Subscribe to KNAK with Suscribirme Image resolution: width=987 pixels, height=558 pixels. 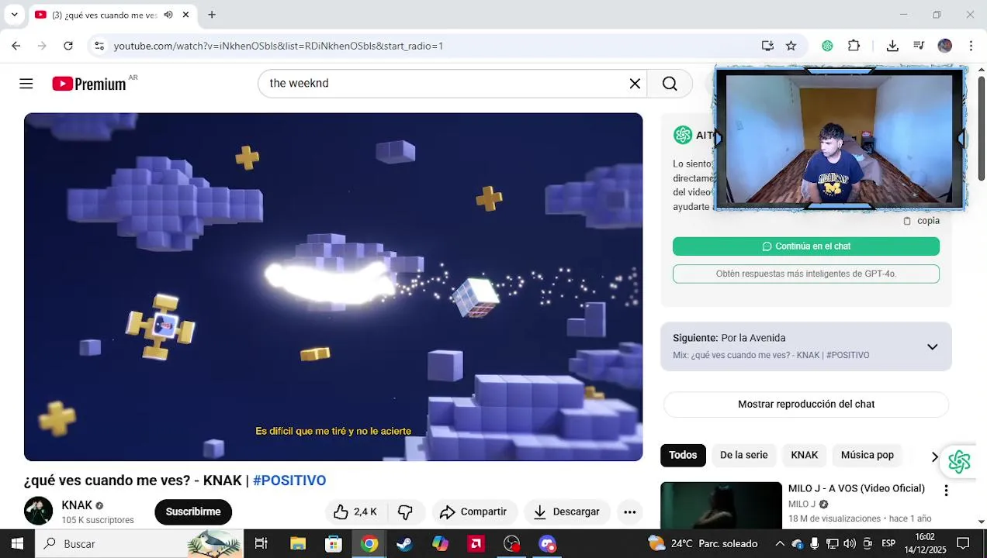[x=193, y=511]
